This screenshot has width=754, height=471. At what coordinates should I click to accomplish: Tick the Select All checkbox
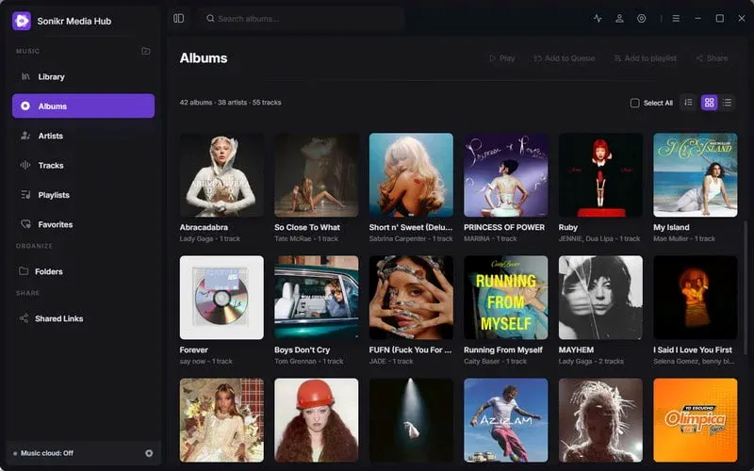634,103
